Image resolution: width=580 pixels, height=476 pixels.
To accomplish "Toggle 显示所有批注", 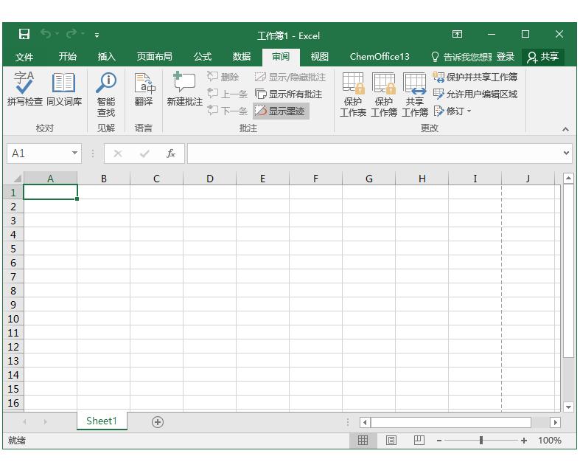I will [x=288, y=94].
